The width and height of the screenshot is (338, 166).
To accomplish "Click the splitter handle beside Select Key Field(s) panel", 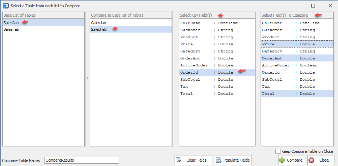I will [x=258, y=79].
